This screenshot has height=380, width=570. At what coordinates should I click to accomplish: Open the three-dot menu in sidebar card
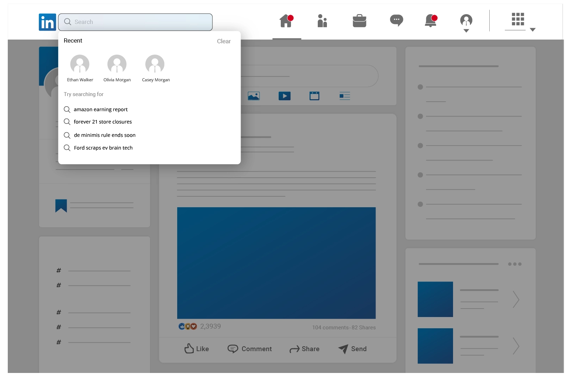(x=515, y=264)
